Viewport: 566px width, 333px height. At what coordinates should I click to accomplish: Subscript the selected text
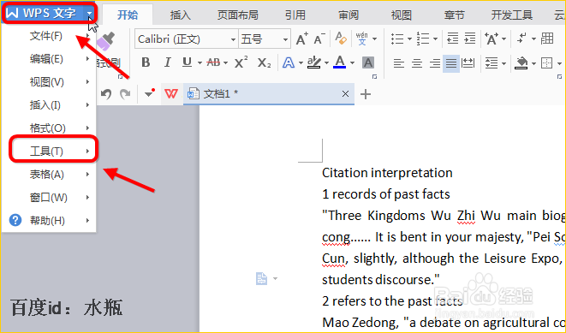264,62
